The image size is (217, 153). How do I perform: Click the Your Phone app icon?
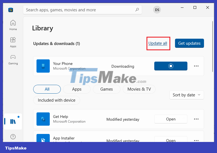pyautogui.click(x=43, y=66)
